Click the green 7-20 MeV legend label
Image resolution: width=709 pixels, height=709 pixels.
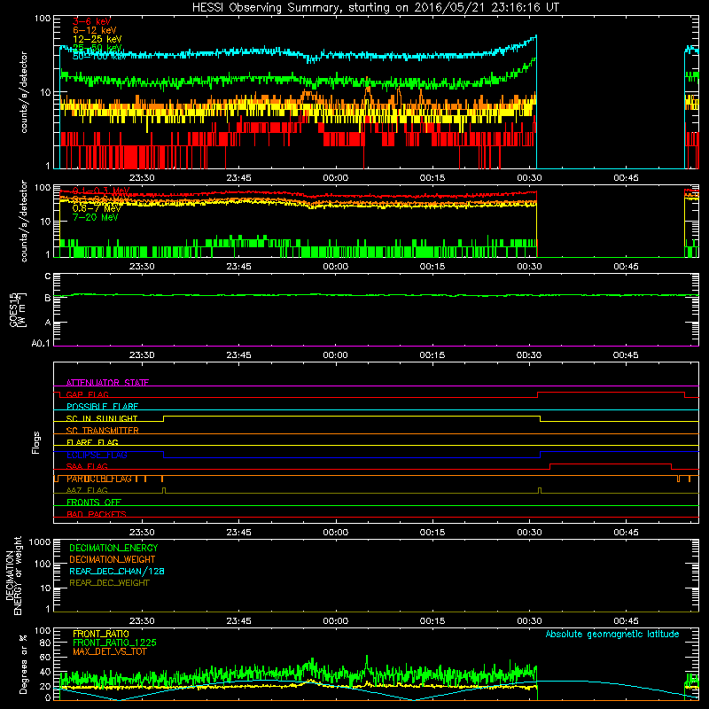(x=96, y=217)
